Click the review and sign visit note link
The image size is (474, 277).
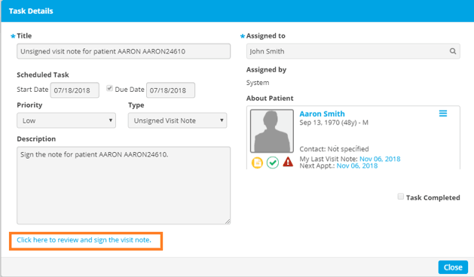pyautogui.click(x=84, y=240)
